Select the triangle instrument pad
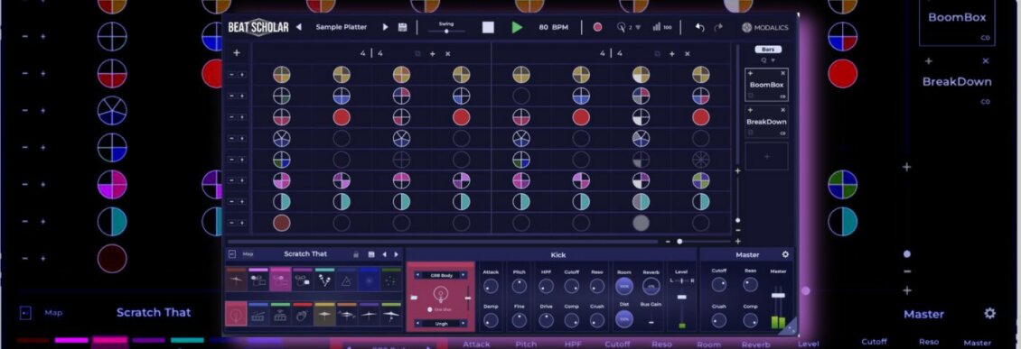1021x349 pixels. pyautogui.click(x=346, y=280)
